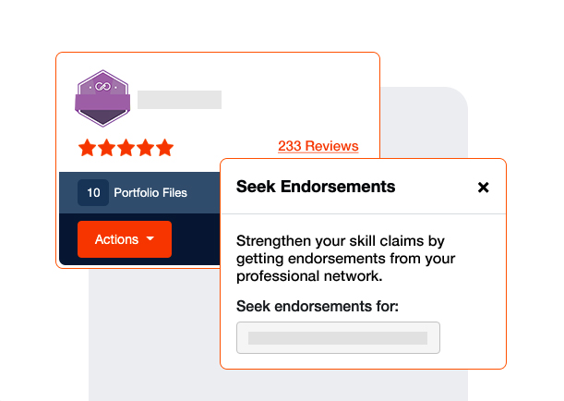Click the Seek endorsements for input field
The image size is (564, 401).
[338, 338]
